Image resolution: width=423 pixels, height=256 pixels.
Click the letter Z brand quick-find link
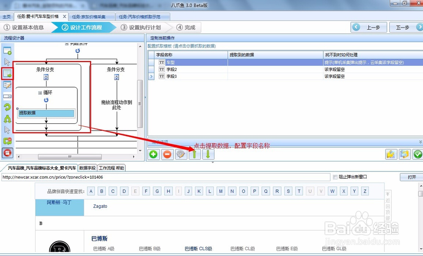(365, 191)
